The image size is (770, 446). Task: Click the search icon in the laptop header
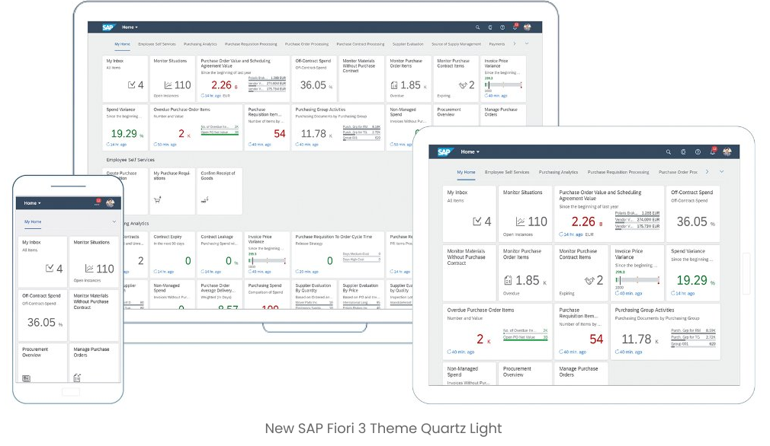tap(477, 27)
